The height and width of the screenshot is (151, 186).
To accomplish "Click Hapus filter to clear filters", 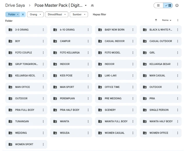I will coord(99,15).
